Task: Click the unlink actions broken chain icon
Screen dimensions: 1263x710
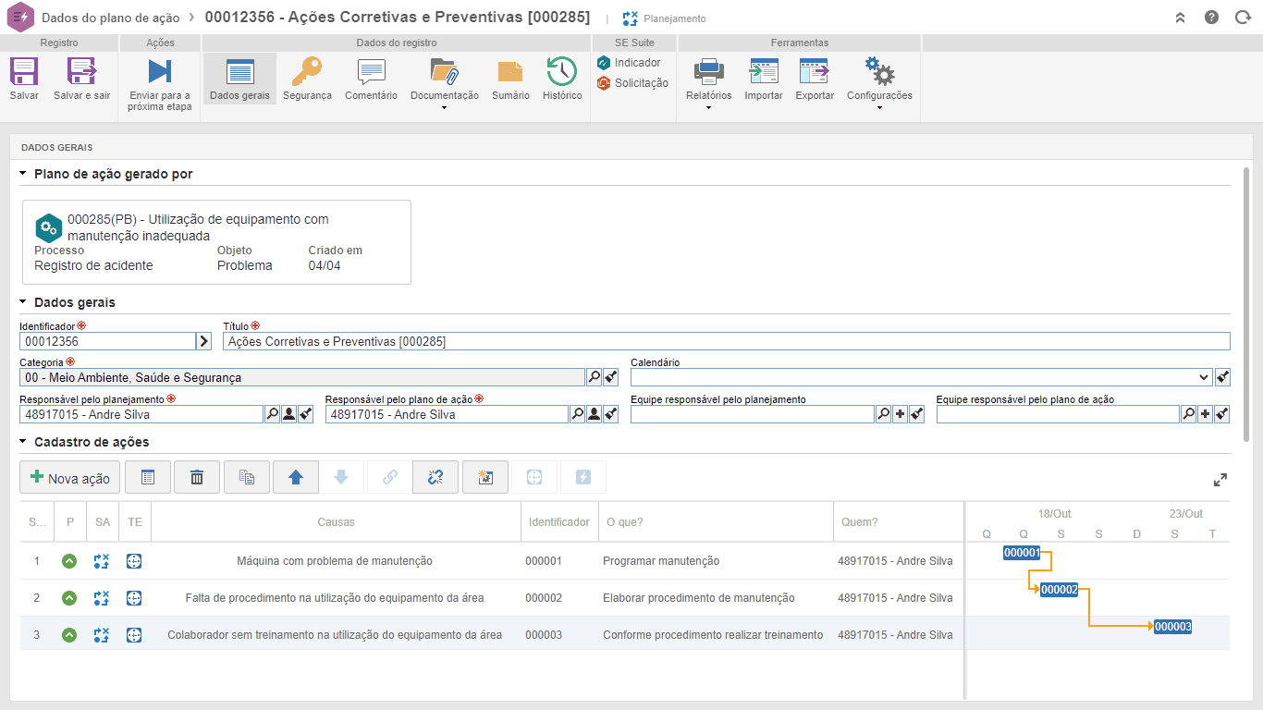Action: [435, 477]
